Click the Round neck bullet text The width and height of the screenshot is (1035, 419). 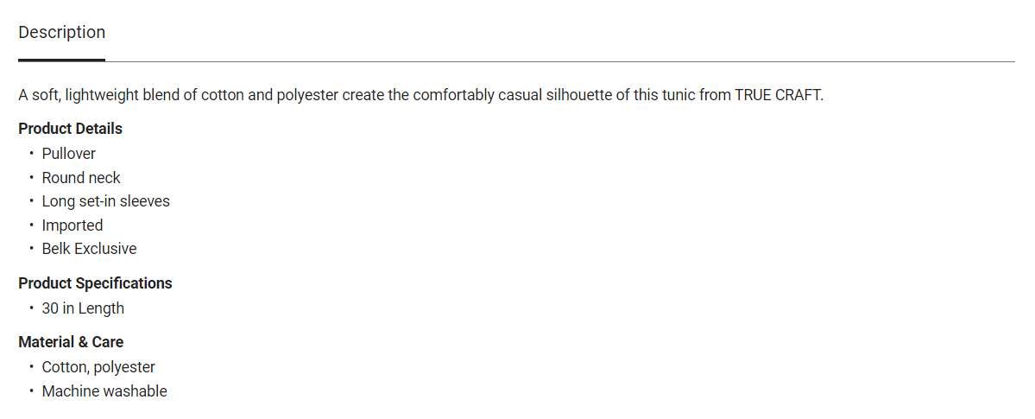tap(81, 178)
